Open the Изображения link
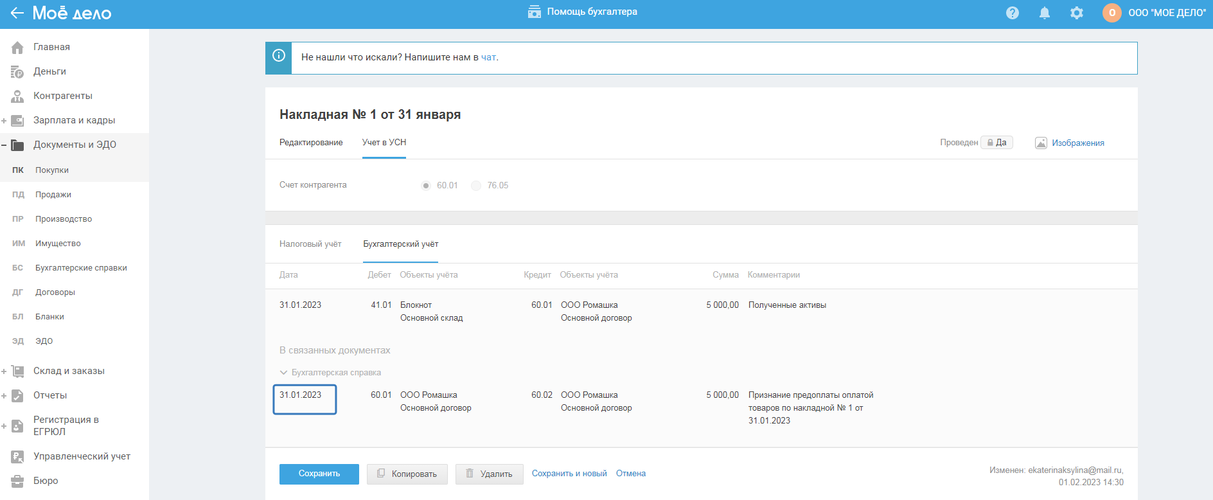The width and height of the screenshot is (1213, 500). click(1078, 143)
